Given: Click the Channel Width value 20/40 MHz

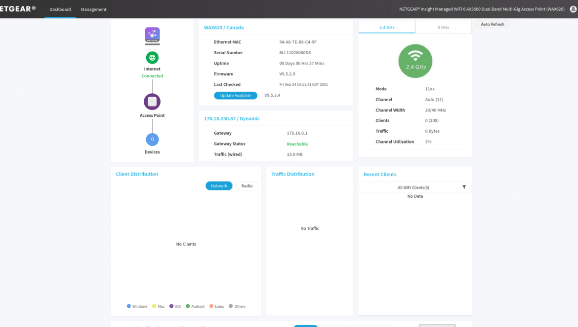Looking at the screenshot, I should tap(435, 110).
